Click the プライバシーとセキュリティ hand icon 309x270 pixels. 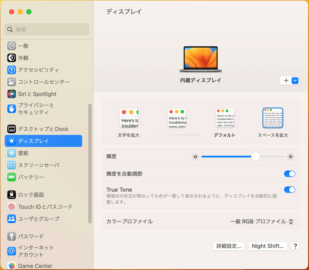pyautogui.click(x=12, y=109)
